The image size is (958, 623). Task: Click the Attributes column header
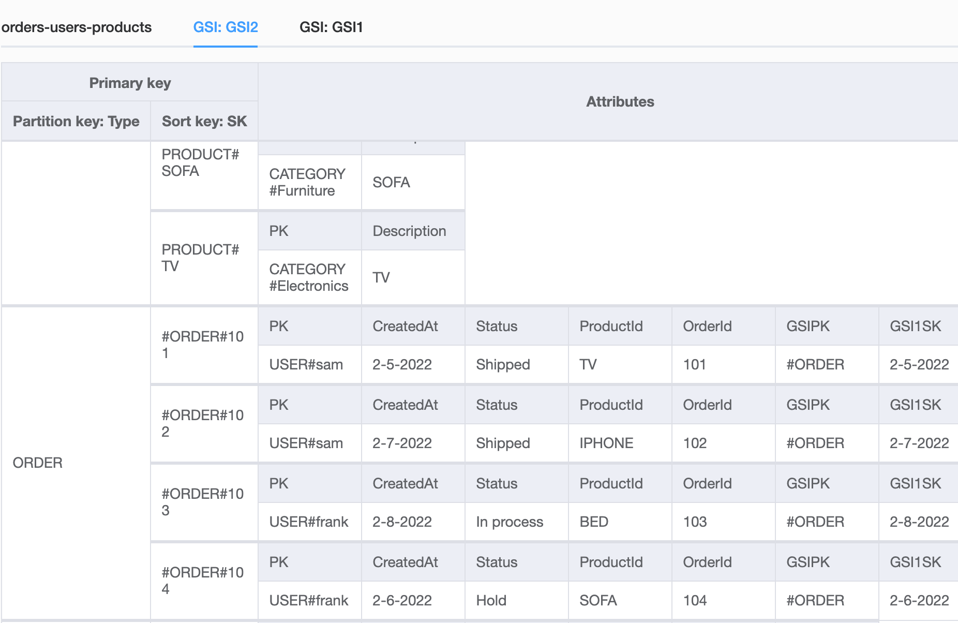pos(620,101)
